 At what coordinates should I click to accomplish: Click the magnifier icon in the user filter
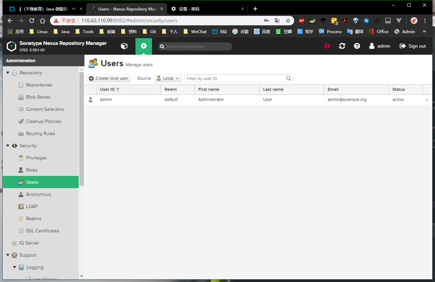pyautogui.click(x=288, y=78)
